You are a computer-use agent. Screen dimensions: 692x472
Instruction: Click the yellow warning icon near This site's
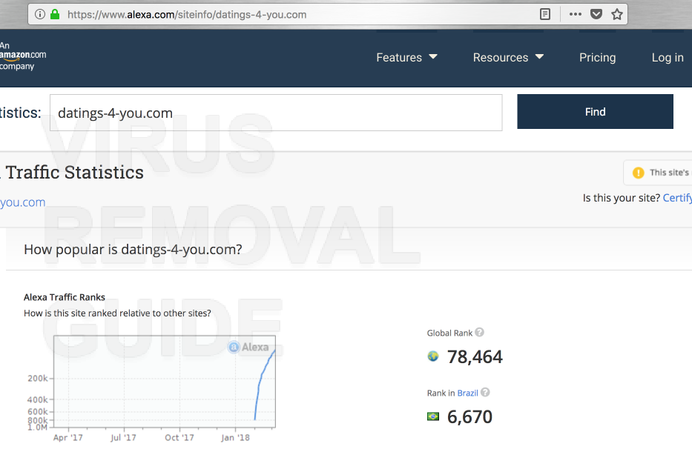(x=638, y=173)
